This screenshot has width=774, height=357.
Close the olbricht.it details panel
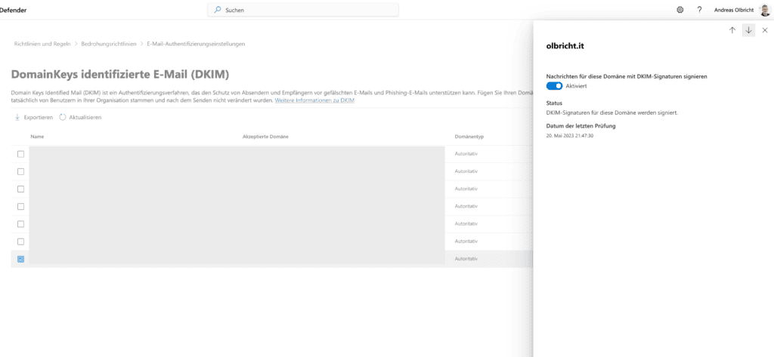click(765, 30)
